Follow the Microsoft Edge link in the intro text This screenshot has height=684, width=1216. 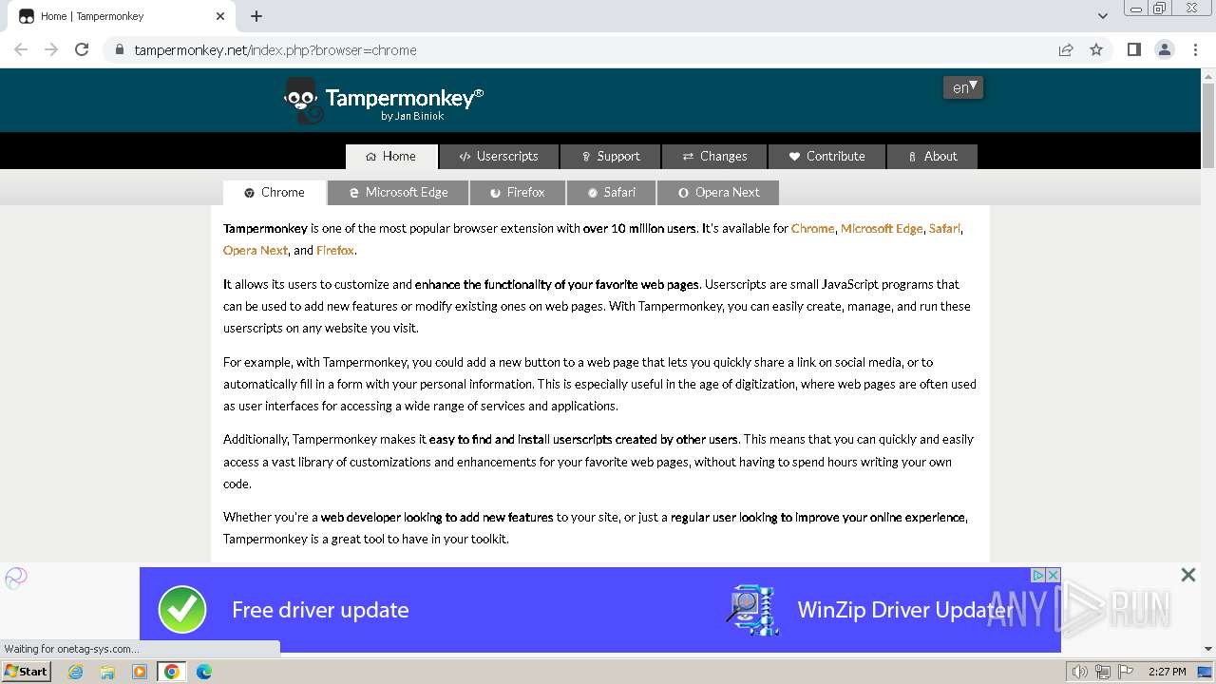882,228
